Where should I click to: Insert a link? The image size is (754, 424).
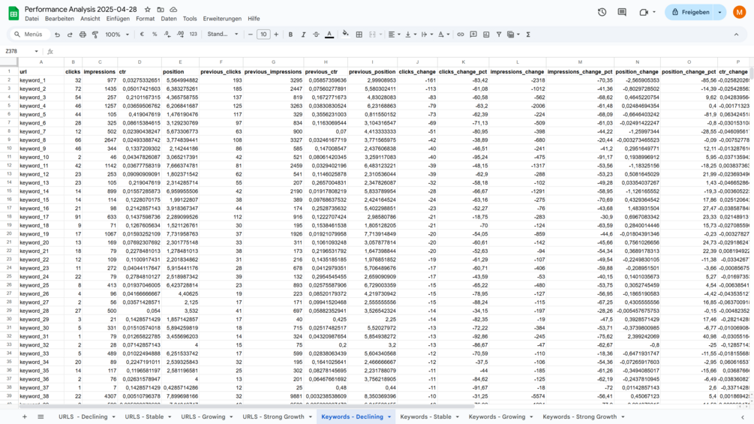(x=460, y=35)
